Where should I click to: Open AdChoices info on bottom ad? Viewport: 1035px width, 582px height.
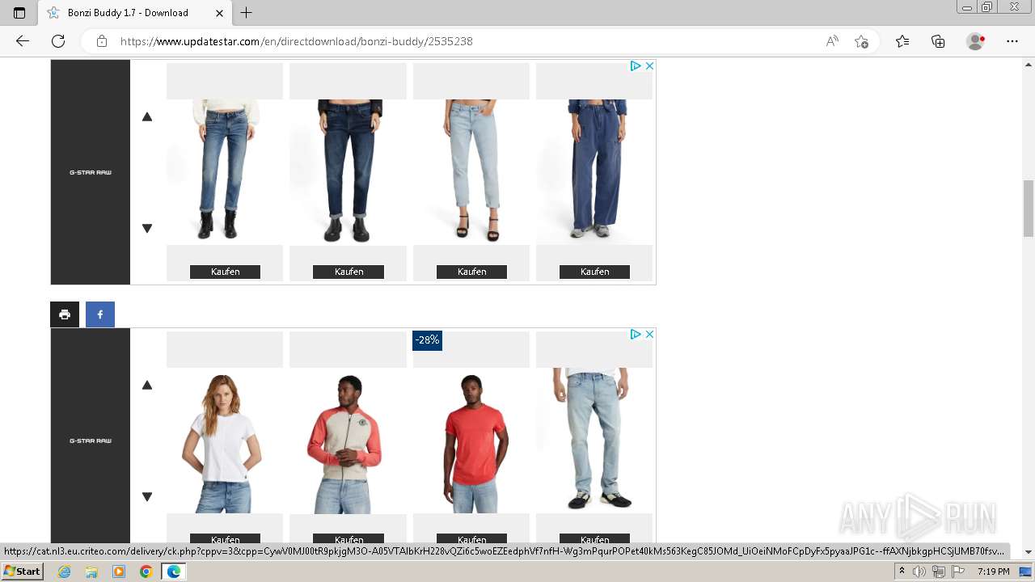[636, 335]
